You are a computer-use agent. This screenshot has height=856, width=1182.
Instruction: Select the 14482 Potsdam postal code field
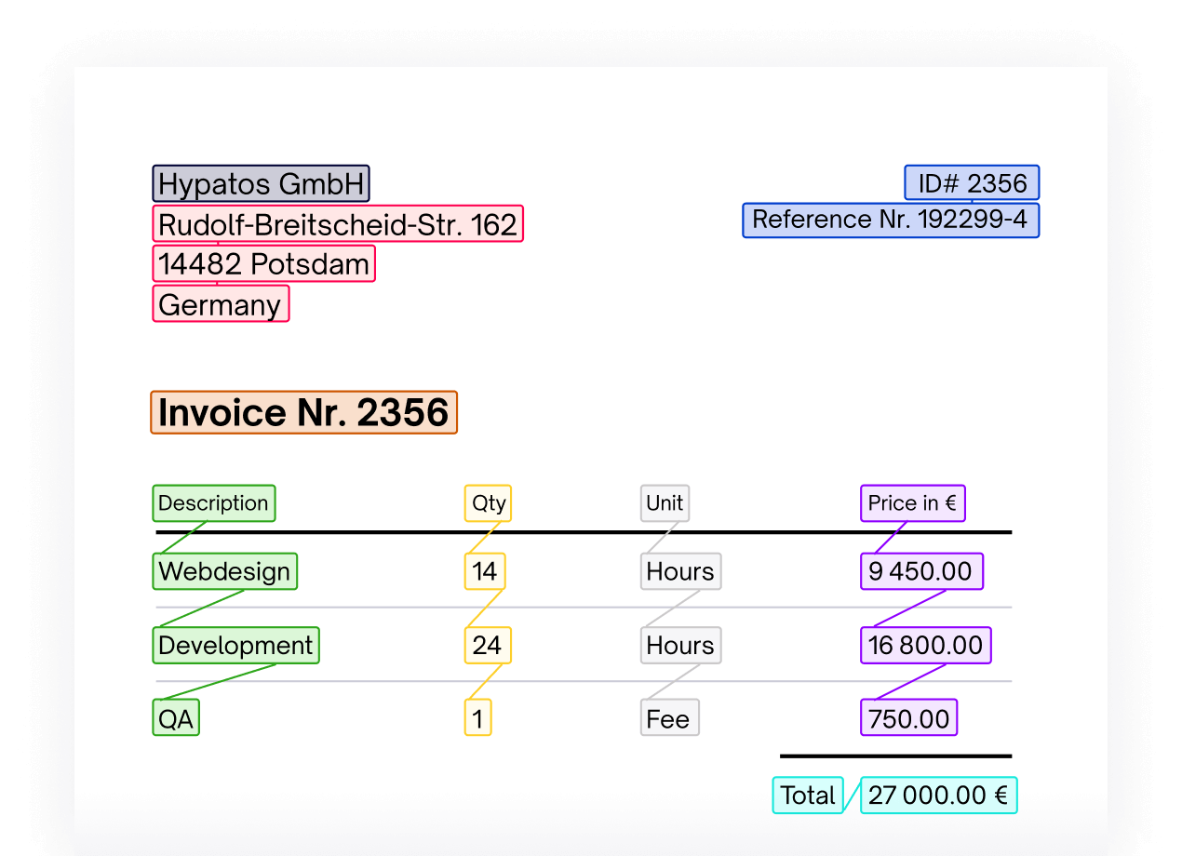coord(263,263)
